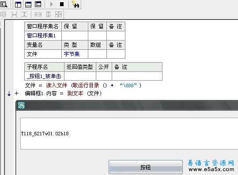This screenshot has height=175, width=238.
Task: Click the 窗口程序集名 header cell
Action: click(43, 26)
